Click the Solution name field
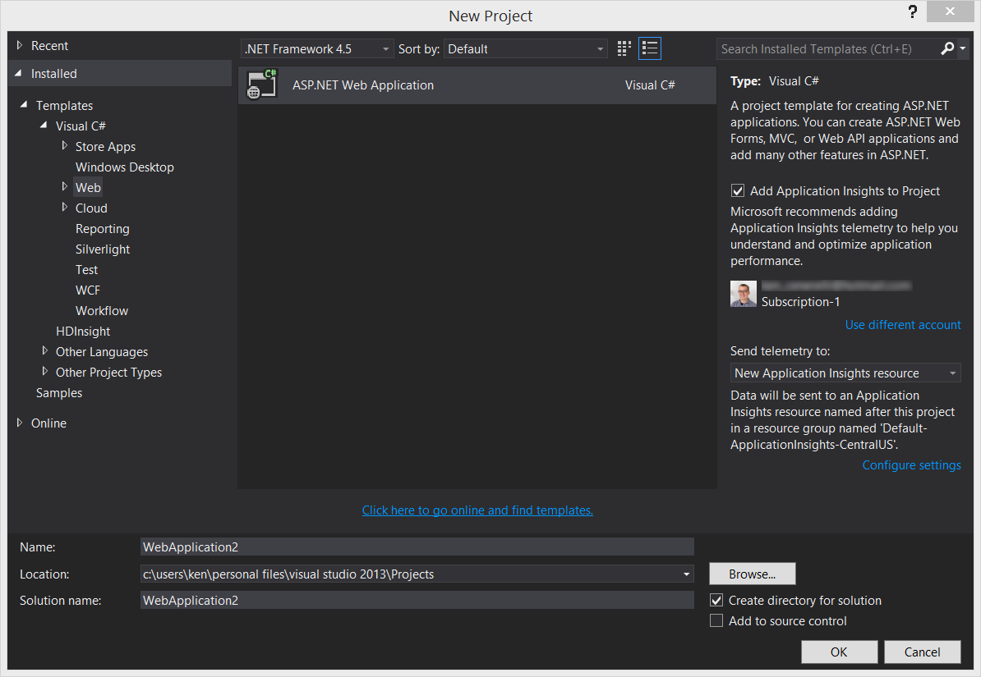Screen dimensions: 981x677 (x=417, y=600)
